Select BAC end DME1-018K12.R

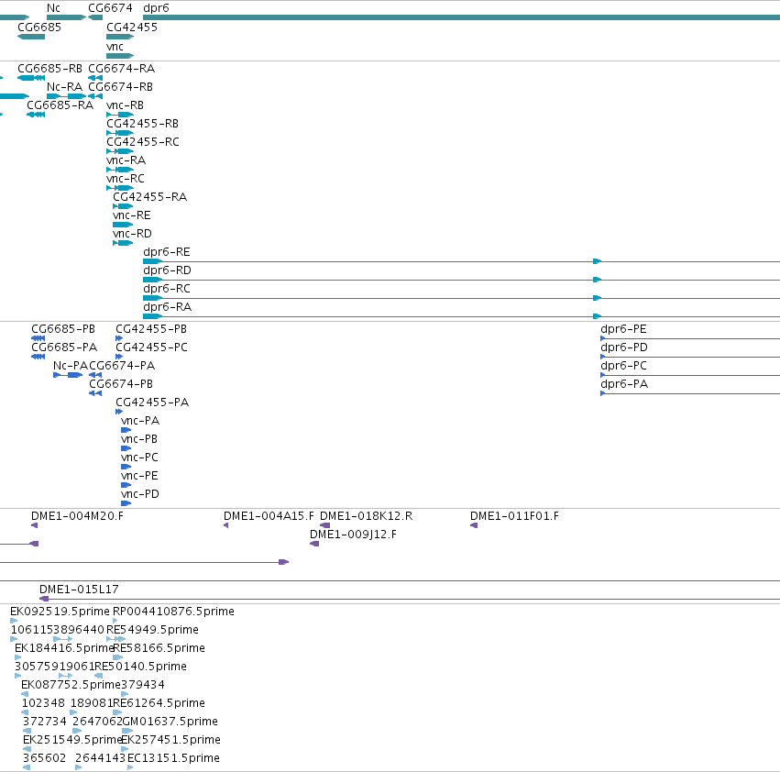point(366,517)
